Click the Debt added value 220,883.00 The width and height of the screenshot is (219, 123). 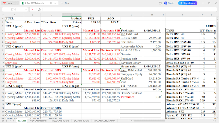click(x=152, y=70)
